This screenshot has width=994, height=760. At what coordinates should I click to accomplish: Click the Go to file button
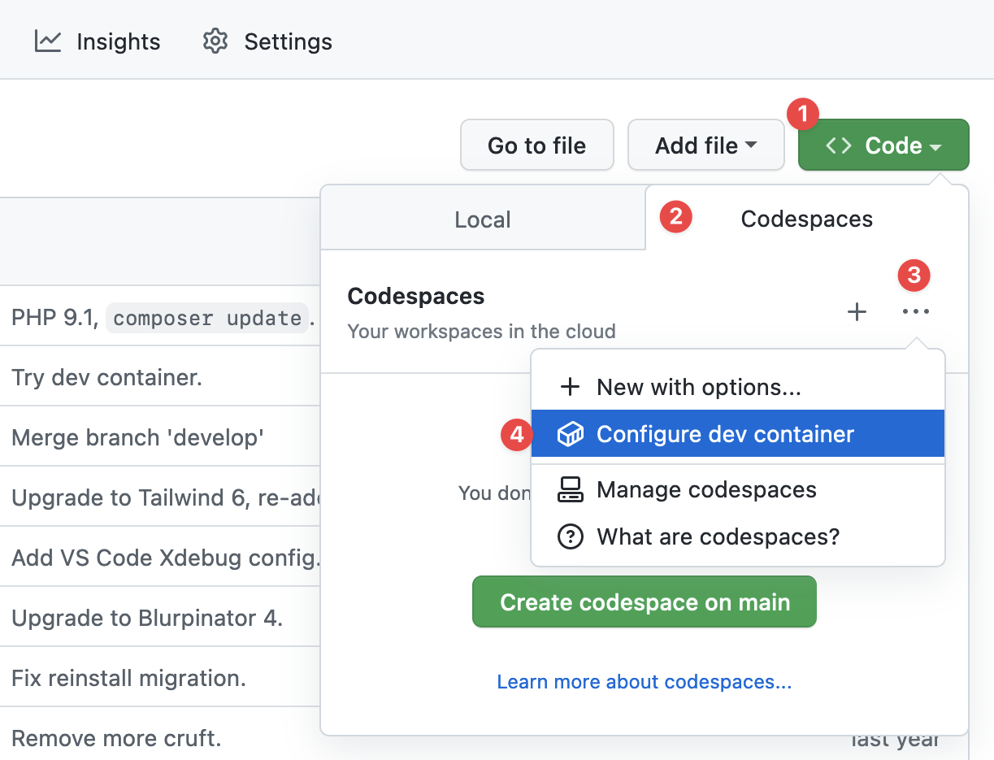click(537, 145)
